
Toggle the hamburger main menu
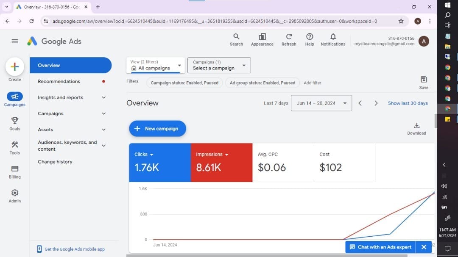[x=14, y=41]
